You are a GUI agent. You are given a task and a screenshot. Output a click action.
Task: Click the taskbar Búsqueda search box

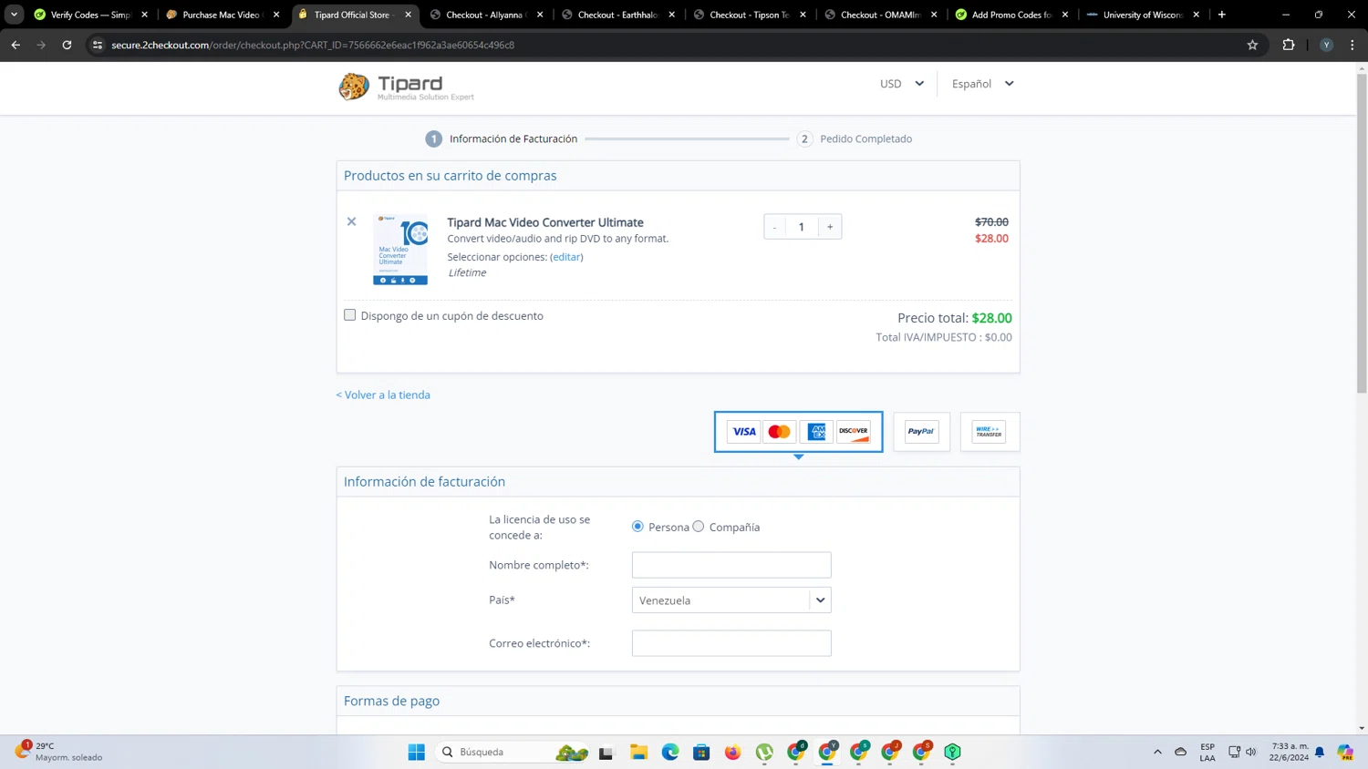coord(513,752)
